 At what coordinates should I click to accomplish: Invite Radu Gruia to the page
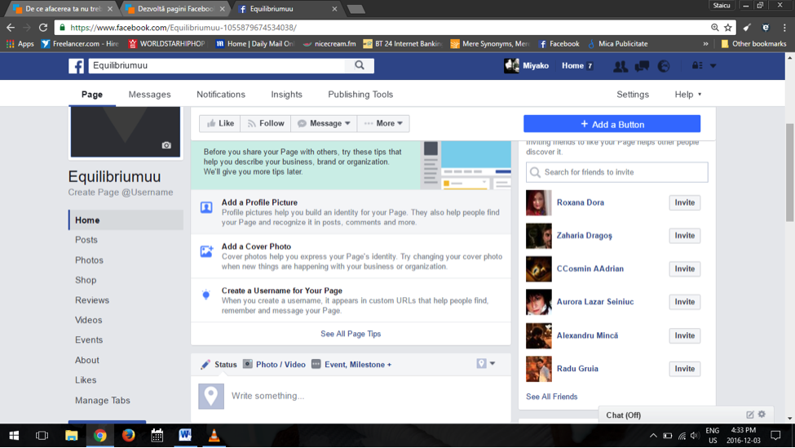684,369
